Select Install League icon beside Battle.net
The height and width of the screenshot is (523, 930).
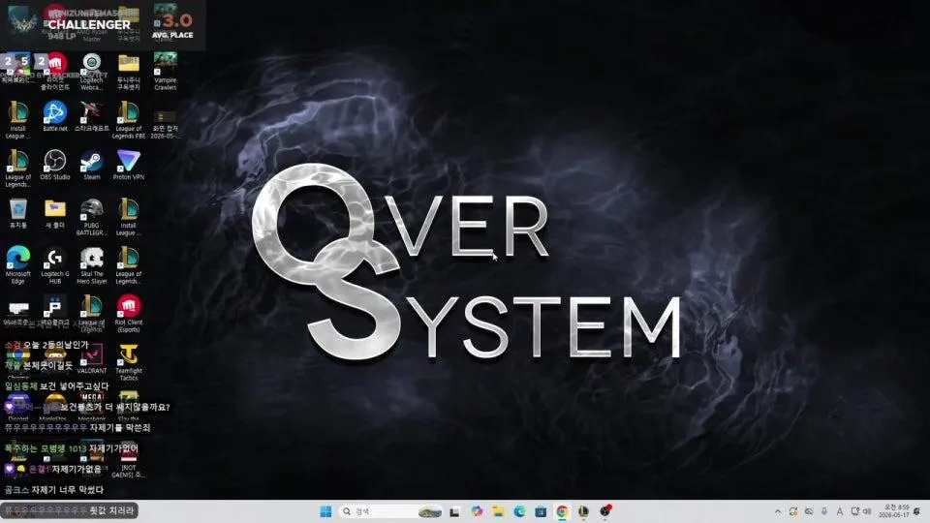pos(17,120)
